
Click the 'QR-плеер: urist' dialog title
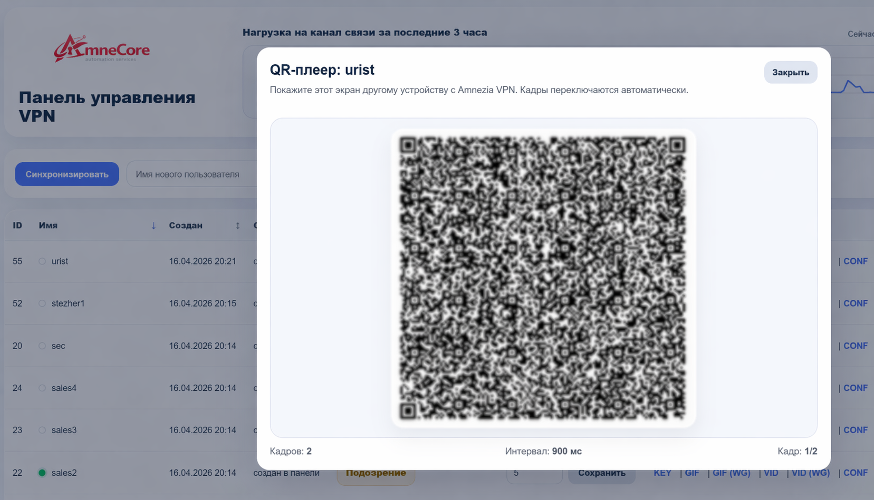pyautogui.click(x=322, y=70)
